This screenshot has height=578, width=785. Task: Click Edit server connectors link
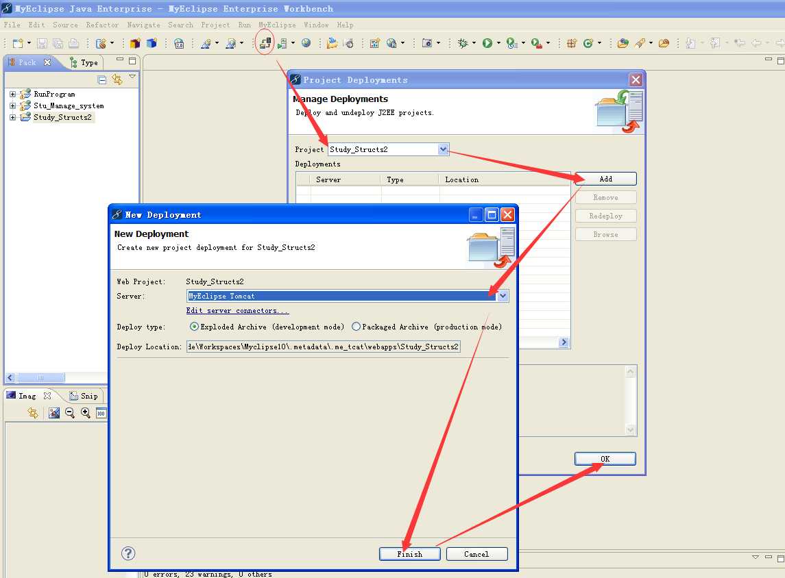[x=237, y=310]
